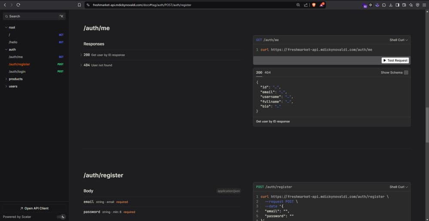Image resolution: width=429 pixels, height=221 pixels.
Task: Open the extensions puzzle icon
Action: tap(384, 5)
